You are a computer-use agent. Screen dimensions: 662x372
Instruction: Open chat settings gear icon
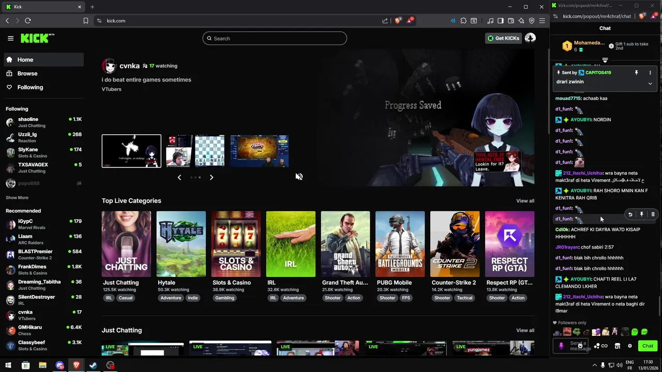click(630, 346)
